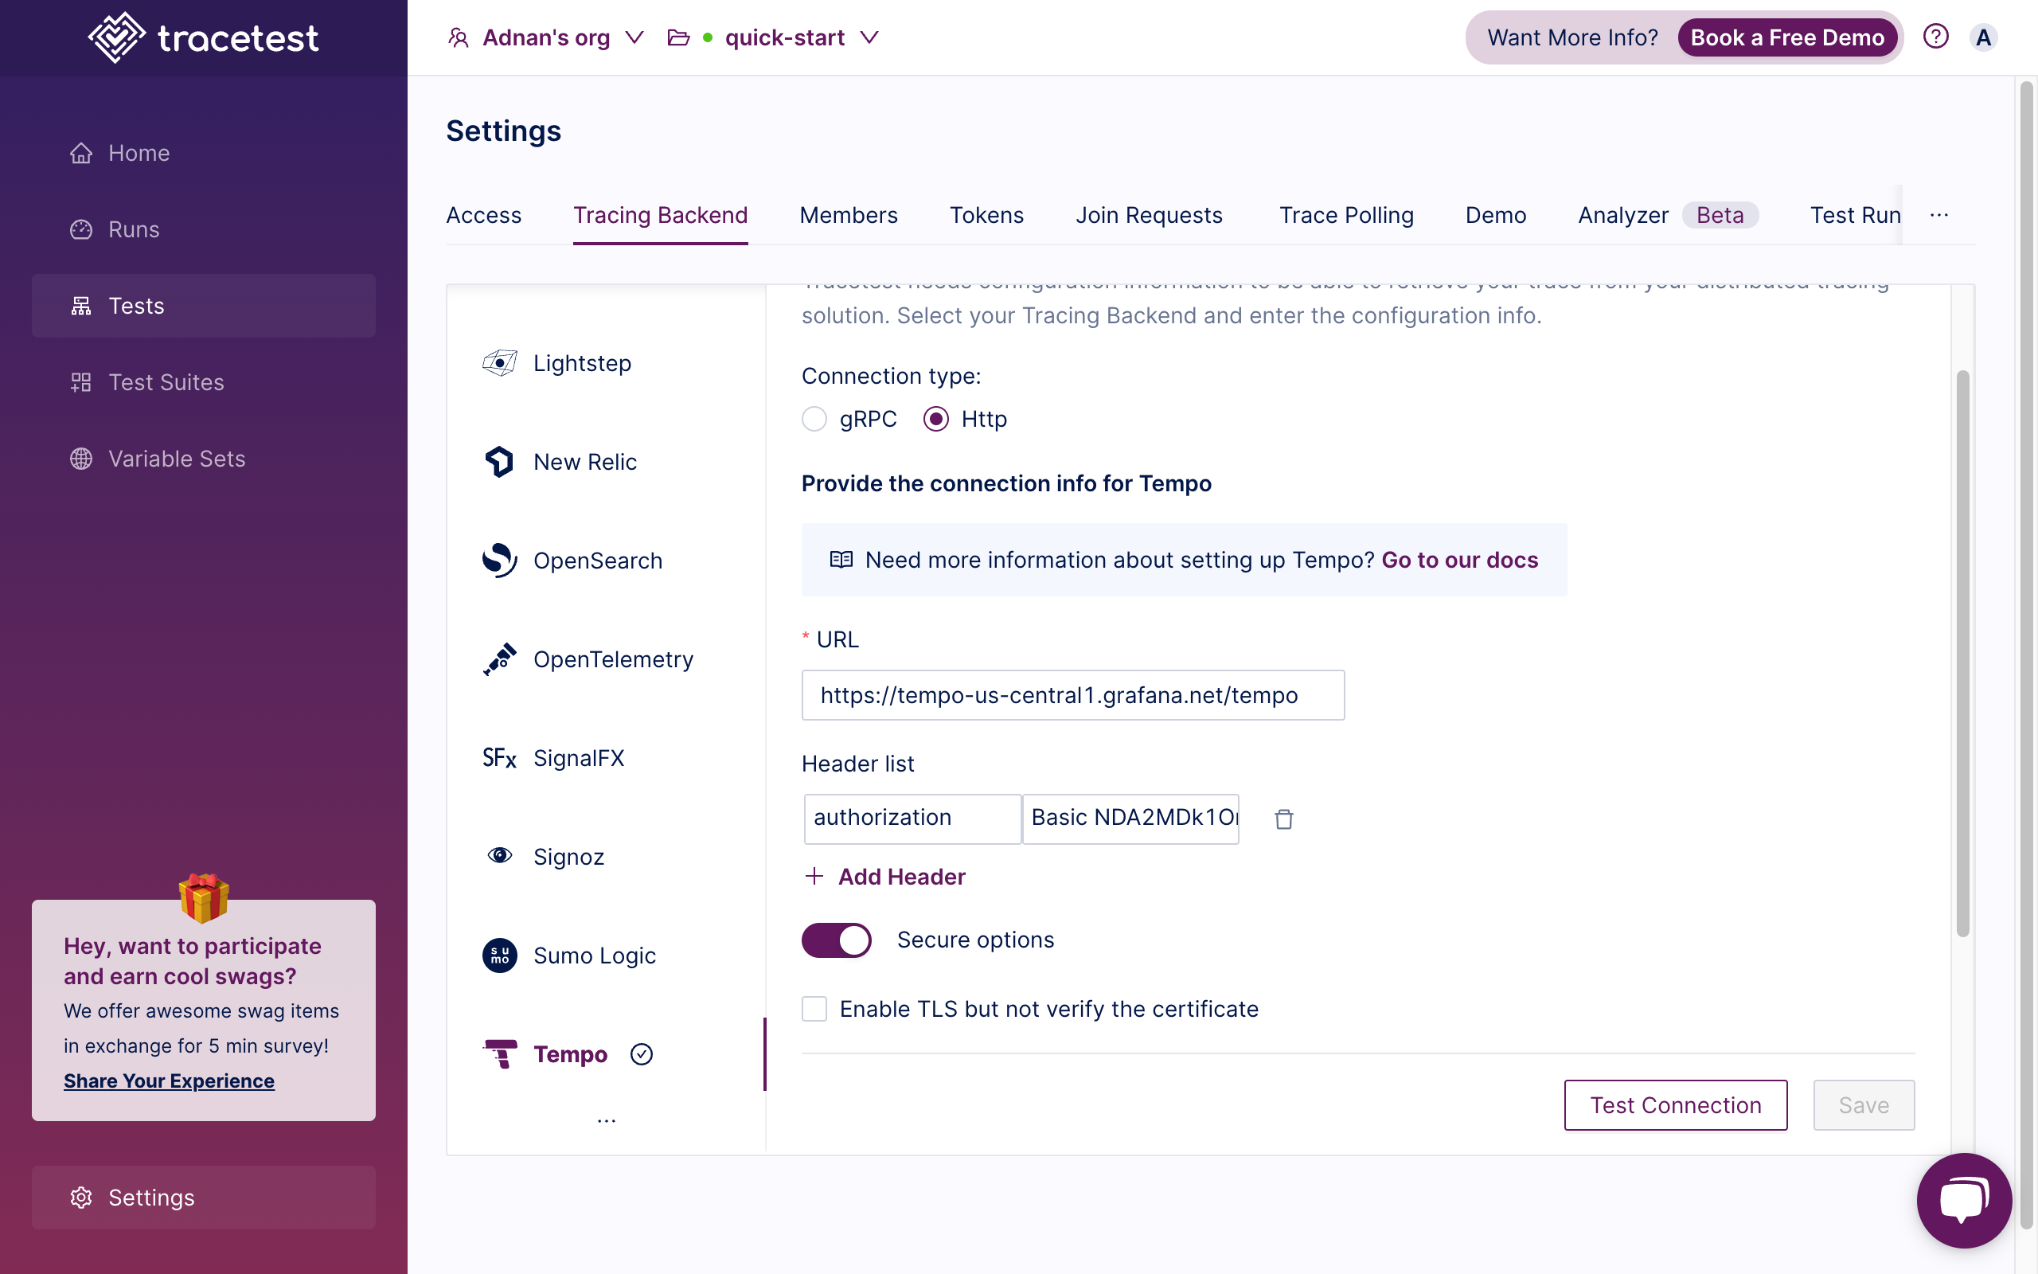Switch to the Demo tab
2038x1274 pixels.
coord(1495,215)
